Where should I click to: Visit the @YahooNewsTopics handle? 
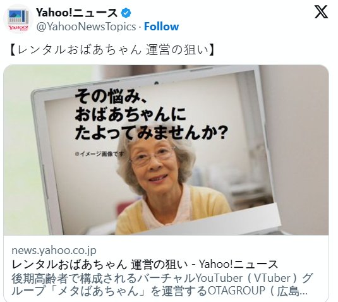(86, 27)
